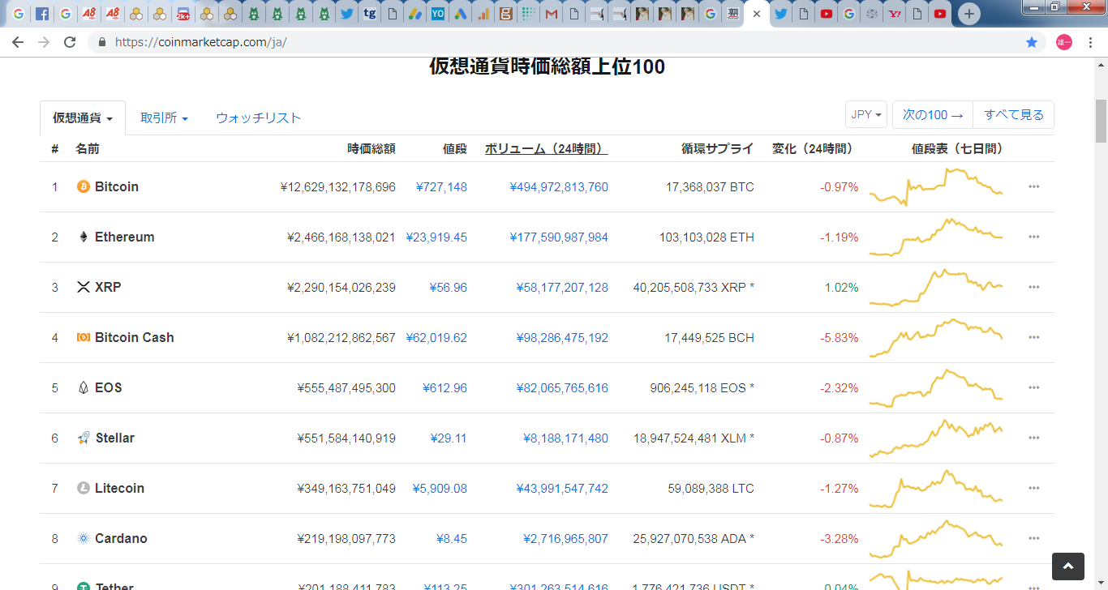Image resolution: width=1108 pixels, height=590 pixels.
Task: Switch to the Yahoo! tab
Action: pyautogui.click(x=895, y=14)
